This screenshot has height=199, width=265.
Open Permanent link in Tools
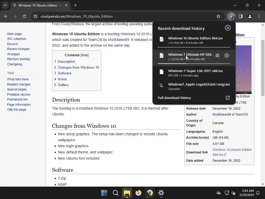(x=17, y=99)
